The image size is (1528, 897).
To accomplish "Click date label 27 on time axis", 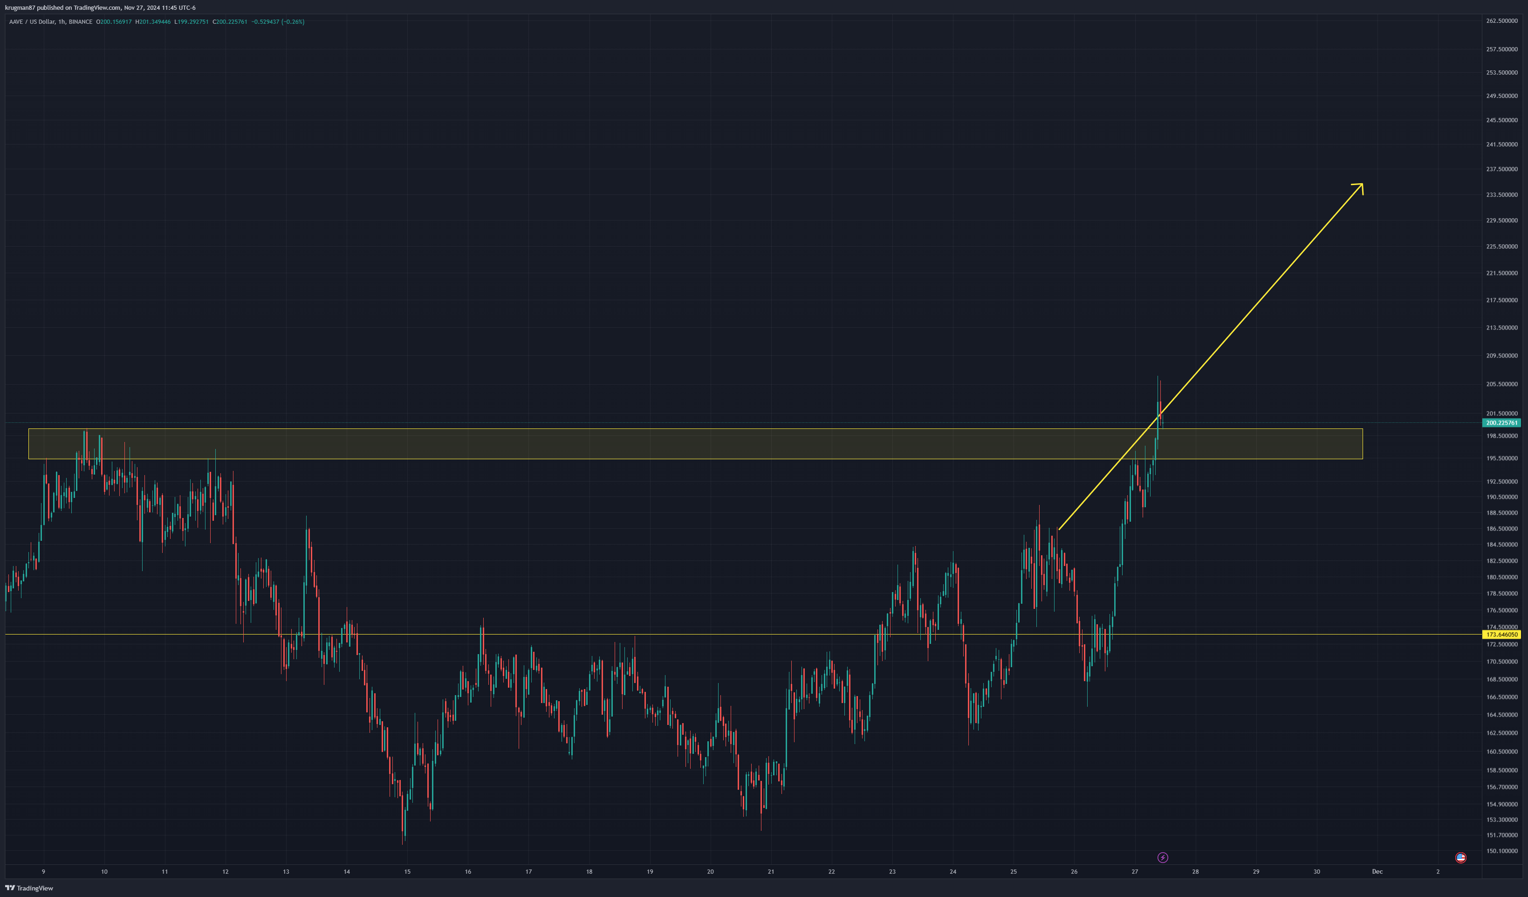I will [1135, 871].
